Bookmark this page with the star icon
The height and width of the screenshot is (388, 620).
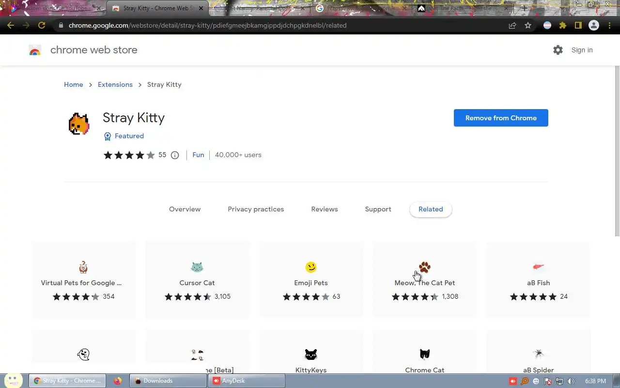(x=528, y=25)
